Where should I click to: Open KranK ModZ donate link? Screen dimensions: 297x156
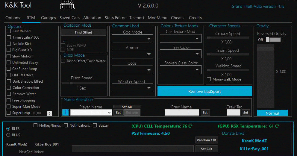254,141
